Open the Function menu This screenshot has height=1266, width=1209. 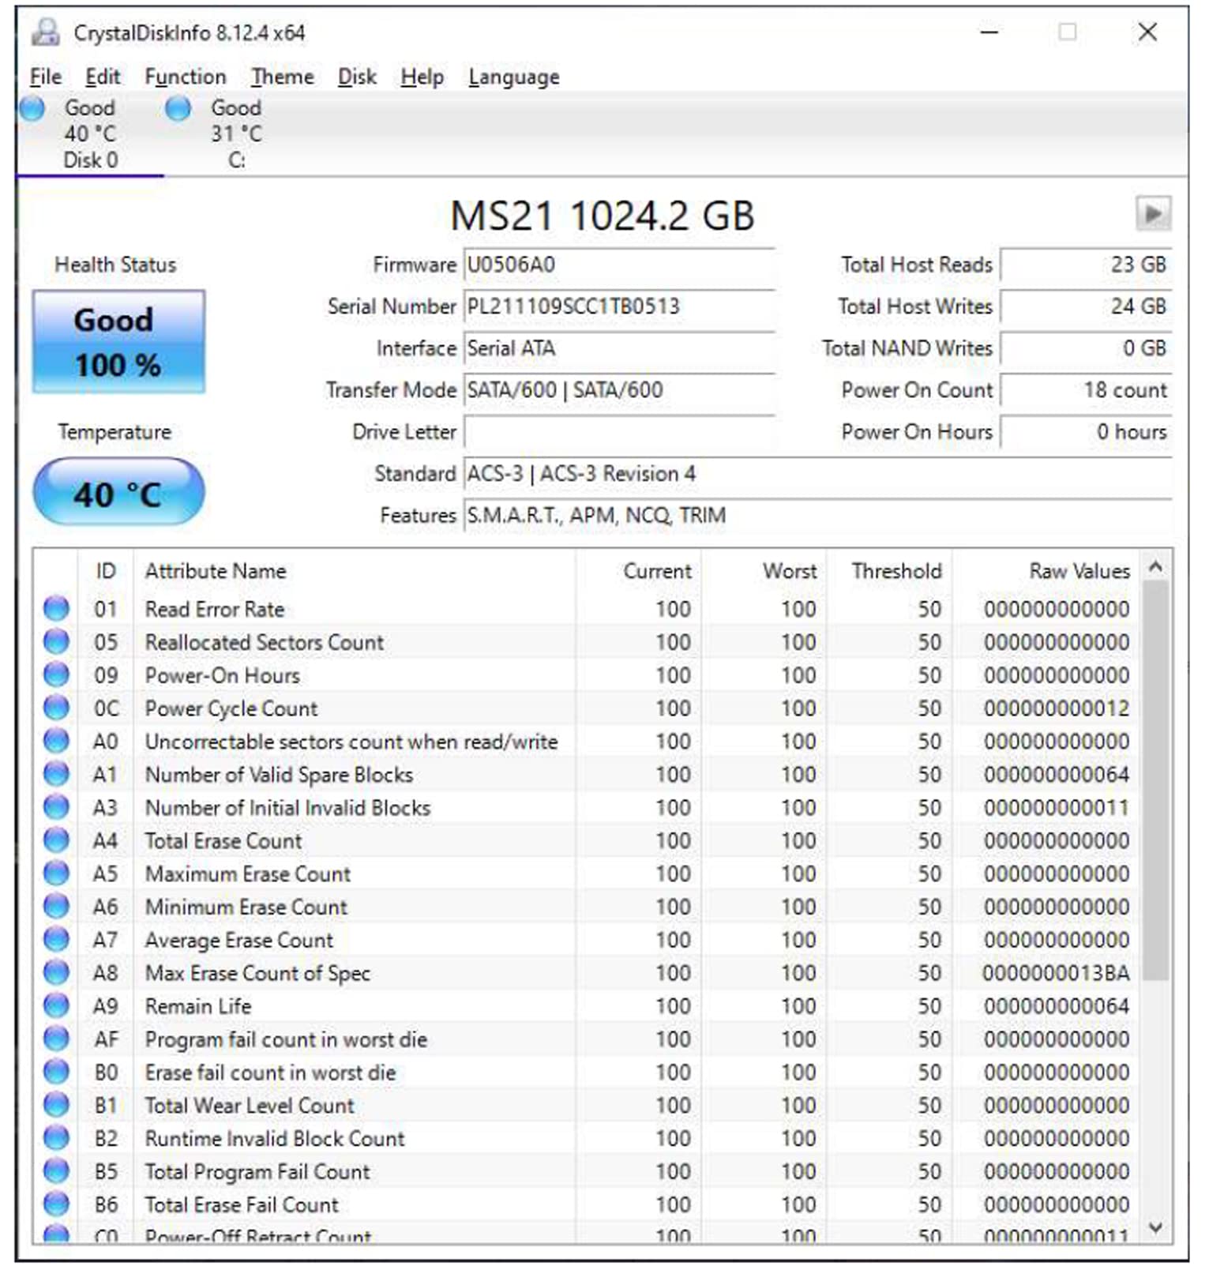coord(185,77)
